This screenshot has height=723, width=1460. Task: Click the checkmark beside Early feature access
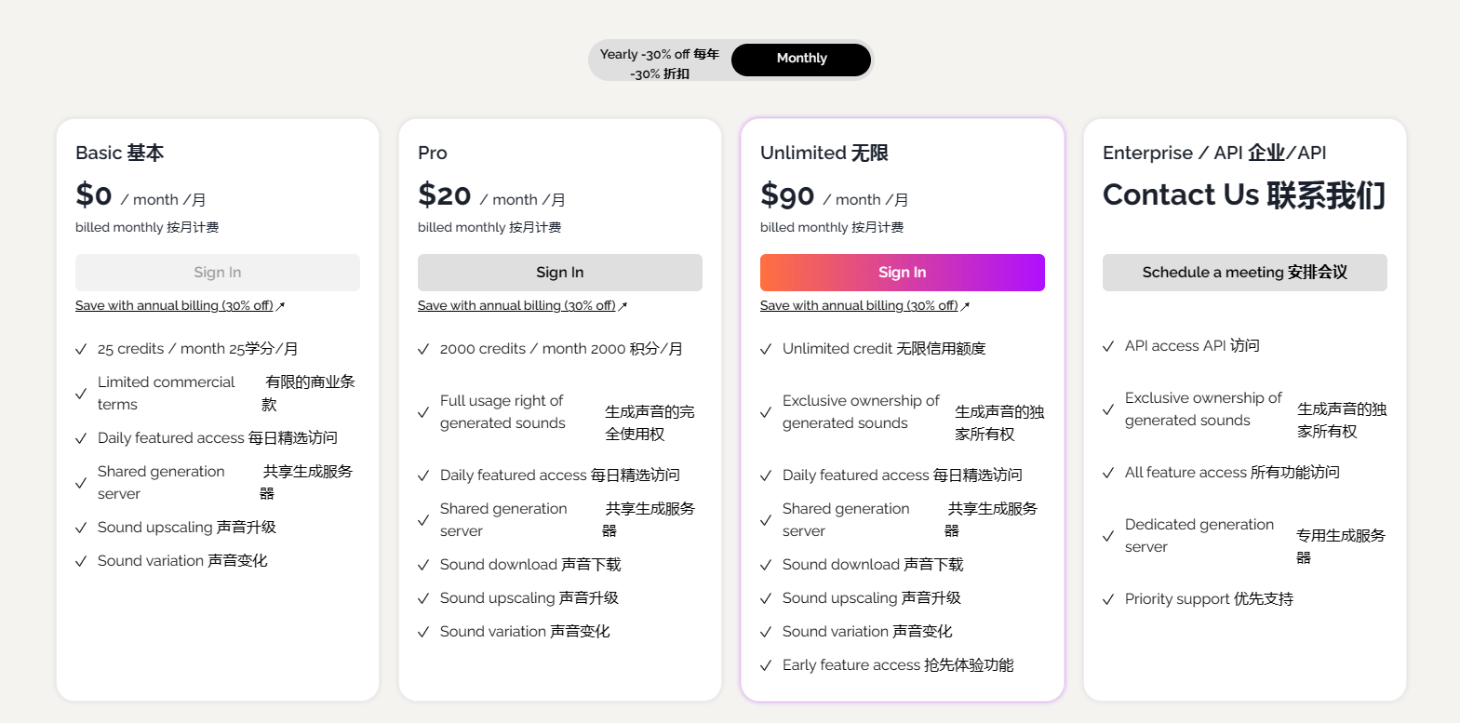[767, 664]
